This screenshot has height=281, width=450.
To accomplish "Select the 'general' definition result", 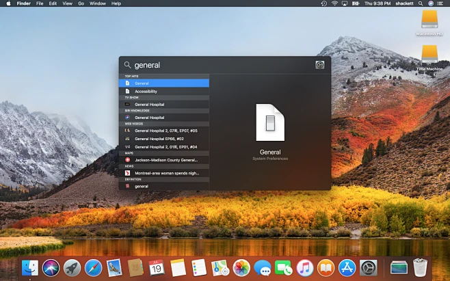I will (164, 186).
